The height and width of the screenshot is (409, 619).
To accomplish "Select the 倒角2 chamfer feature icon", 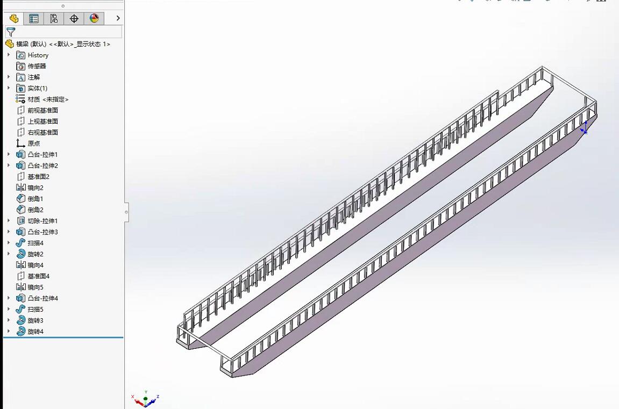I will tap(20, 210).
